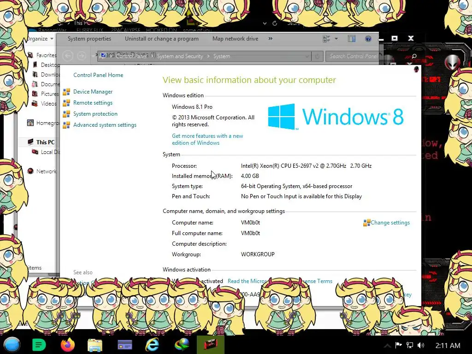Viewport: 472px width, 354px height.
Task: Open System protection link
Action: (95, 114)
